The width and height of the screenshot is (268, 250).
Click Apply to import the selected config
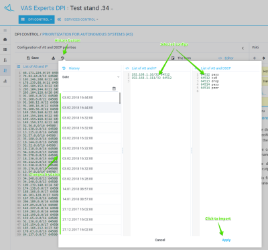pyautogui.click(x=226, y=240)
